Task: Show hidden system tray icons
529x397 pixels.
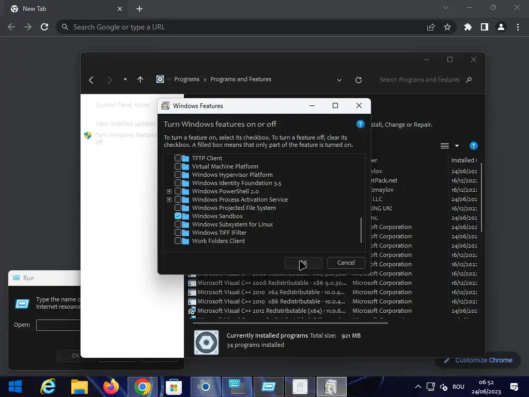Action: pos(417,387)
